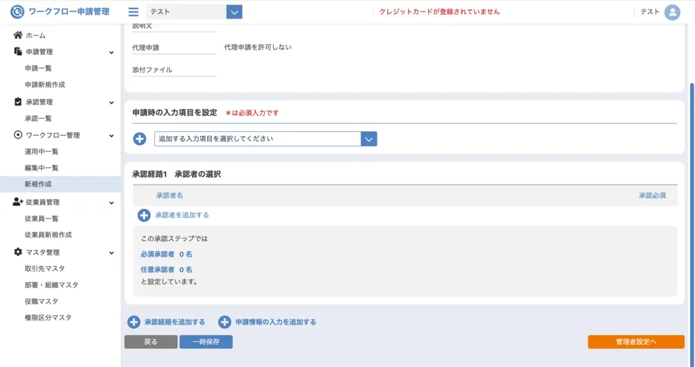Image resolution: width=695 pixels, height=367 pixels.
Task: Click the 代理申請 field label
Action: pos(145,48)
